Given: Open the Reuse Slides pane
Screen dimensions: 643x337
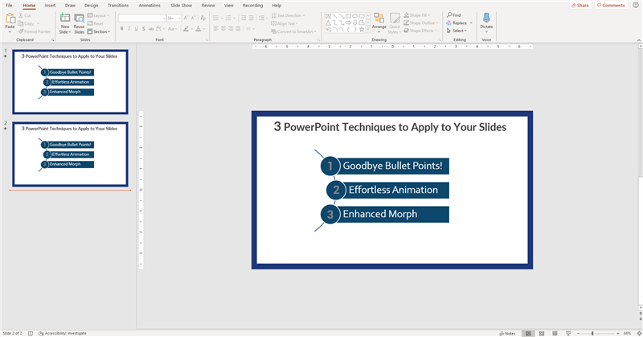Looking at the screenshot, I should pyautogui.click(x=79, y=18).
